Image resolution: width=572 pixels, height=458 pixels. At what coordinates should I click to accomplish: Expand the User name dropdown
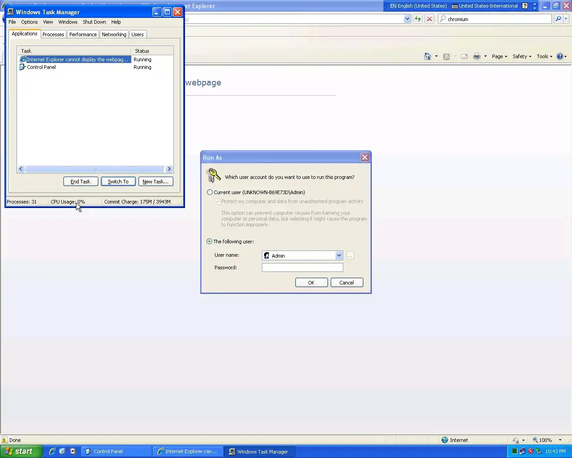click(339, 255)
